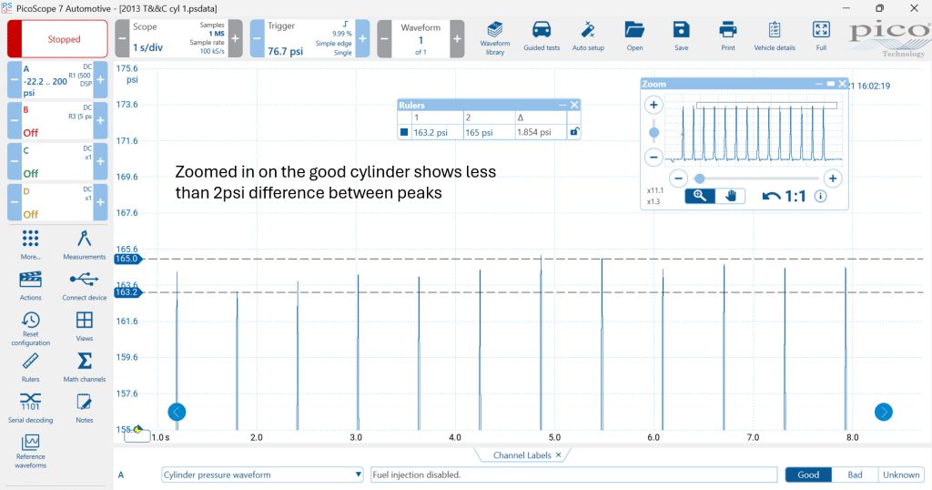Click the Stopped capture button

[57, 38]
